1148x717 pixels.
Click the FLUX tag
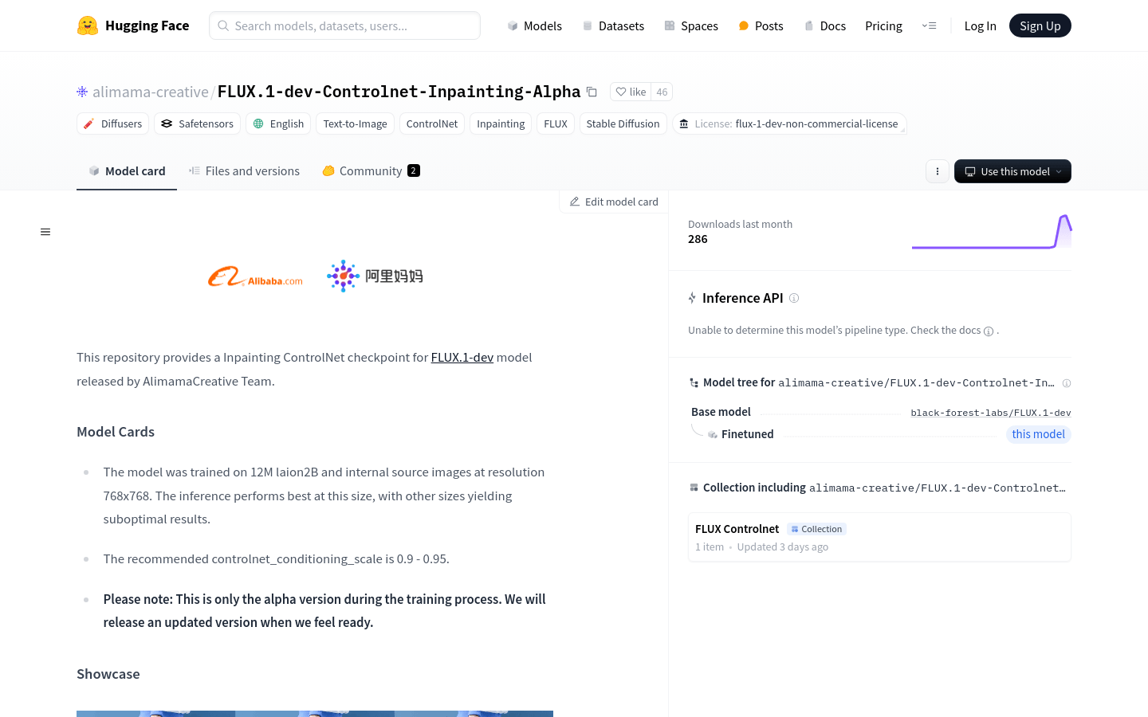(556, 123)
